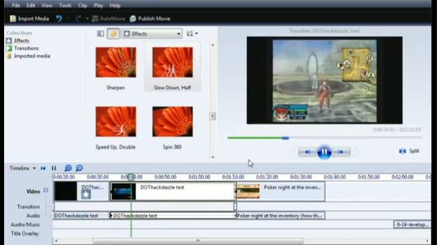Click the preview monitor video
This screenshot has width=437, height=245.
coord(324,80)
